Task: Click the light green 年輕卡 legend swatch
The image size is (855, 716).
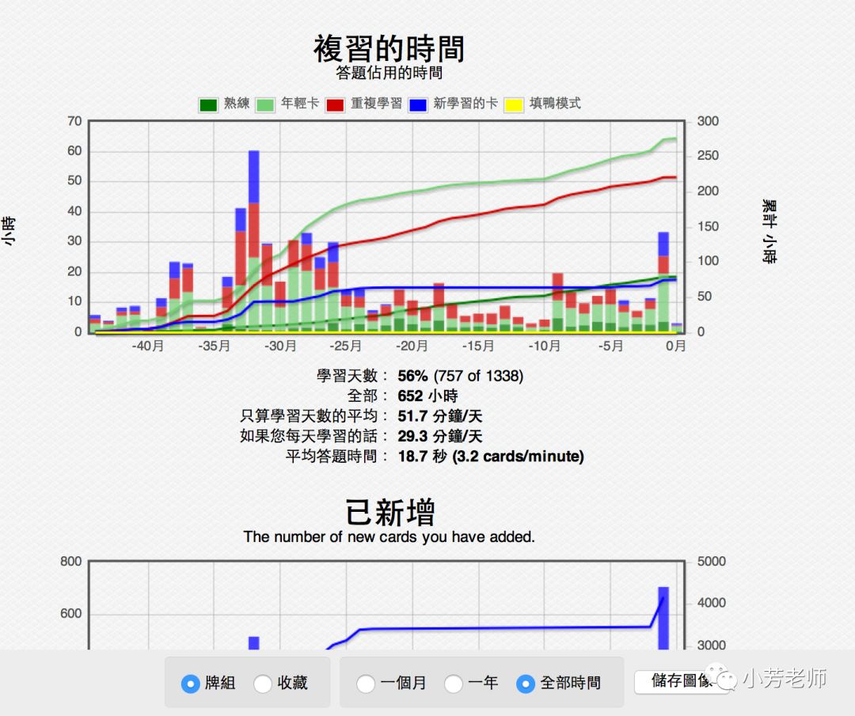Action: pos(265,104)
